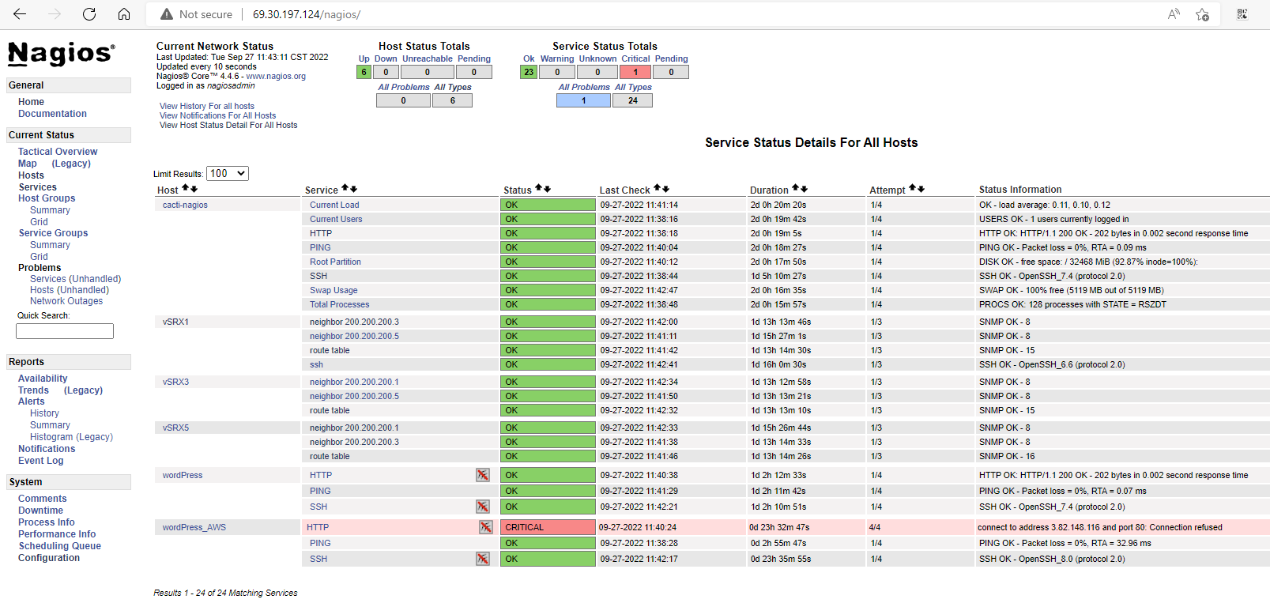Sort Attempt column descending with down arrow
Image resolution: width=1270 pixels, height=603 pixels.
click(921, 189)
